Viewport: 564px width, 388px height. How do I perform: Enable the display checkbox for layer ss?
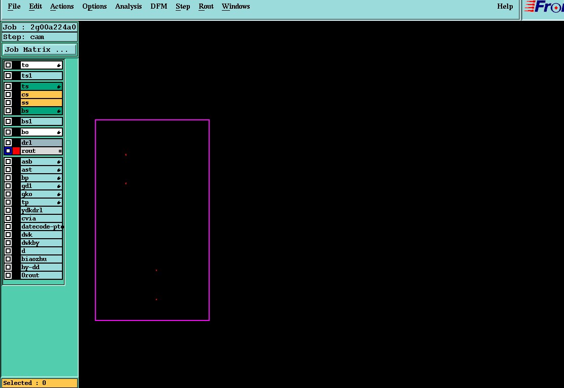click(x=8, y=103)
